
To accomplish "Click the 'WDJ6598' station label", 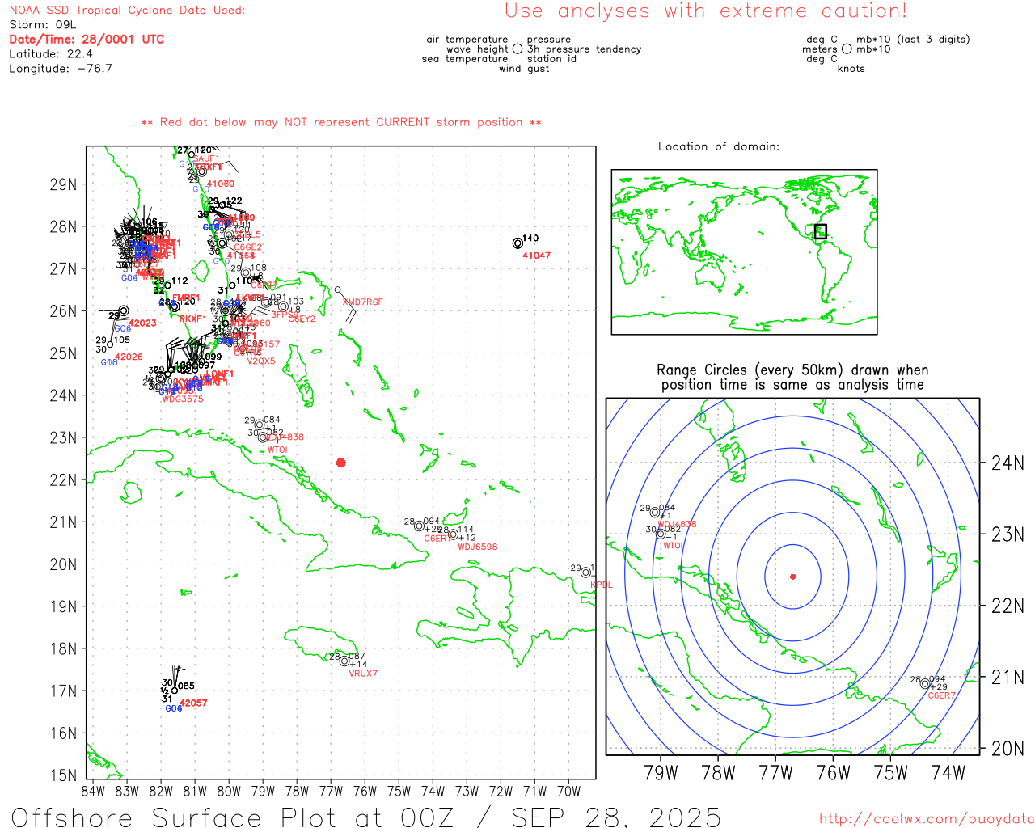I will [x=478, y=547].
